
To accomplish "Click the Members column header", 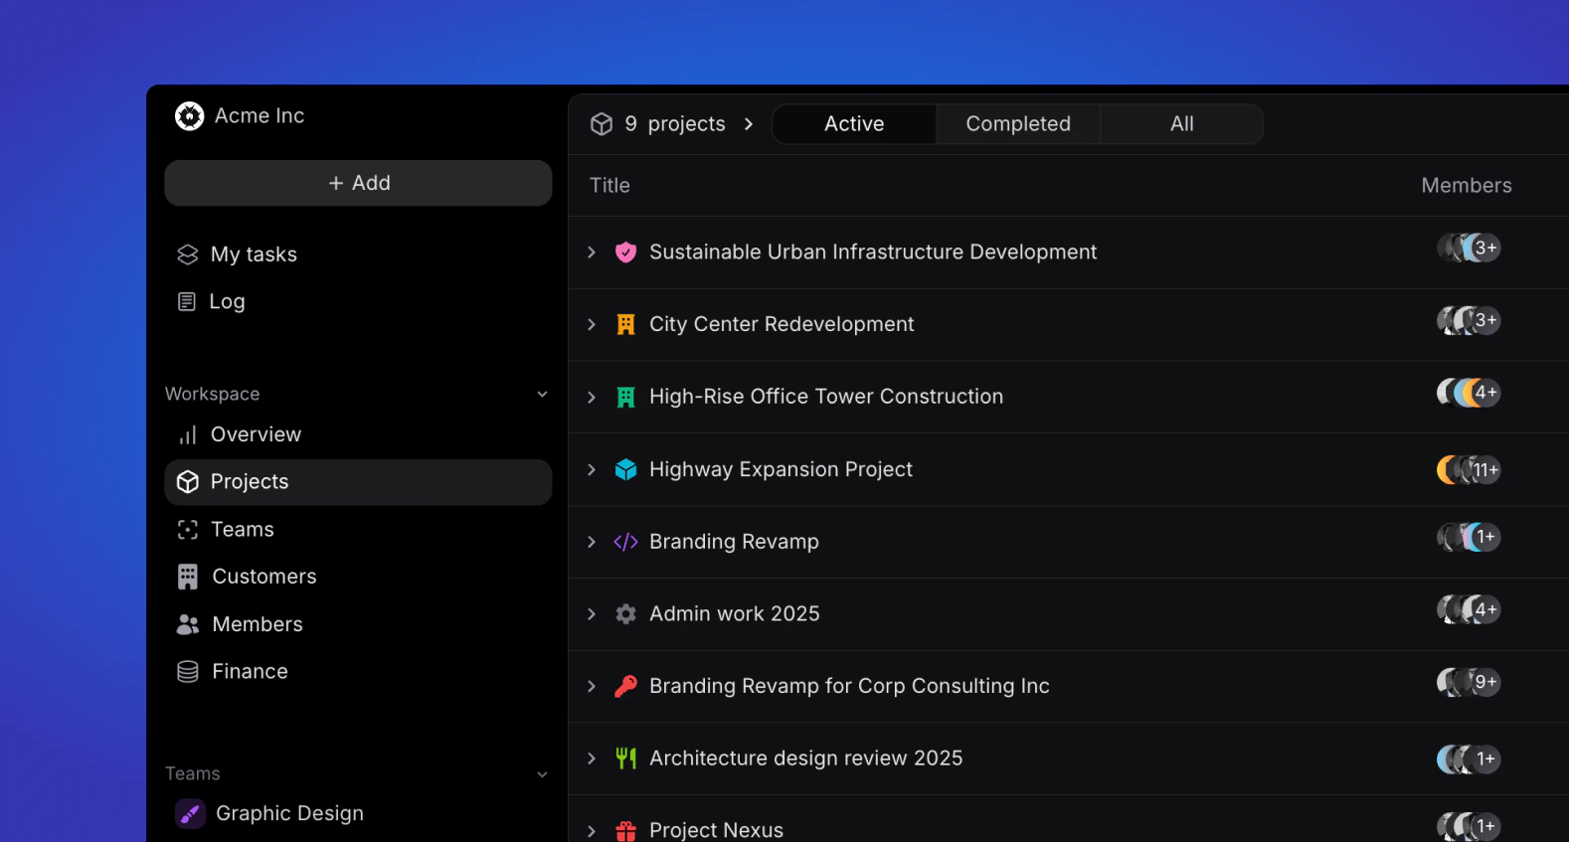I will (1467, 186).
